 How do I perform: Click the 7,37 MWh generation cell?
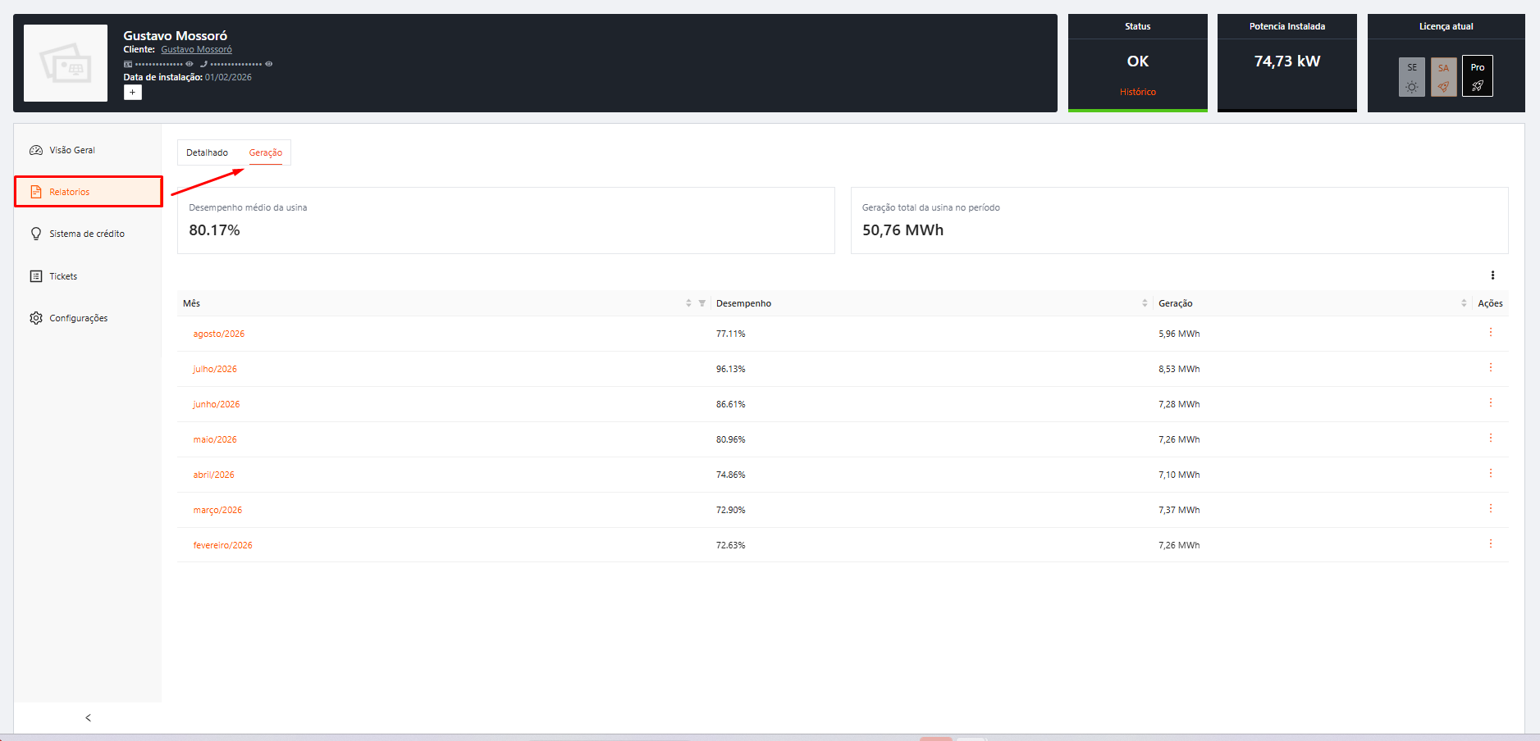1179,510
